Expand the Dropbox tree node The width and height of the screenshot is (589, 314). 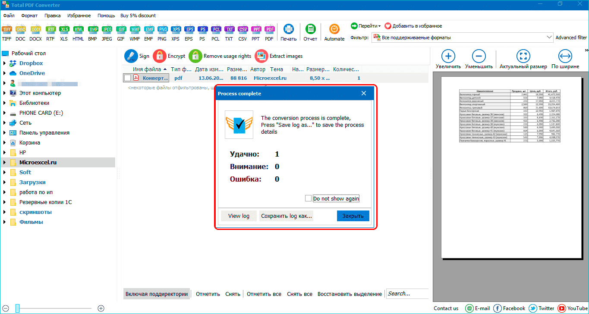coord(4,63)
